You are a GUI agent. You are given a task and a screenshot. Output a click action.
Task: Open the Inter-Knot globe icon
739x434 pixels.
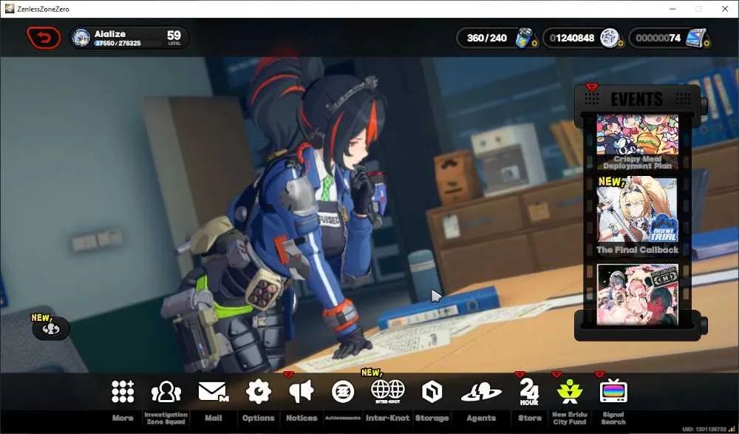[387, 392]
